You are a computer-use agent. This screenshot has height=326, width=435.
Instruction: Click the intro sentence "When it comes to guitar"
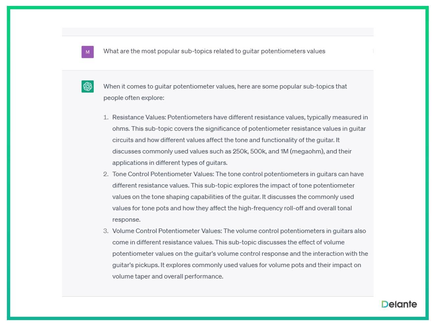[x=138, y=87]
